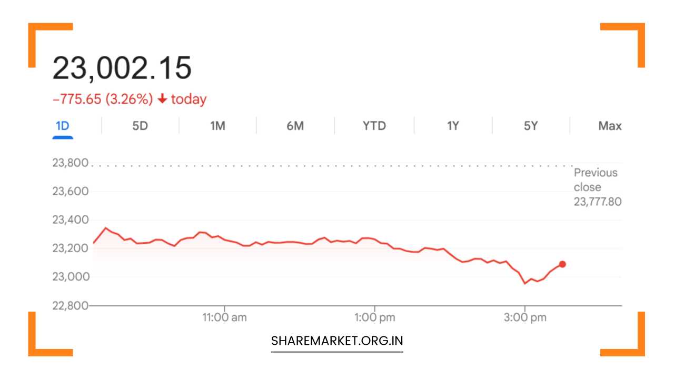This screenshot has width=674, height=379.
Task: Switch to the 1Y range tab
Action: coord(453,126)
